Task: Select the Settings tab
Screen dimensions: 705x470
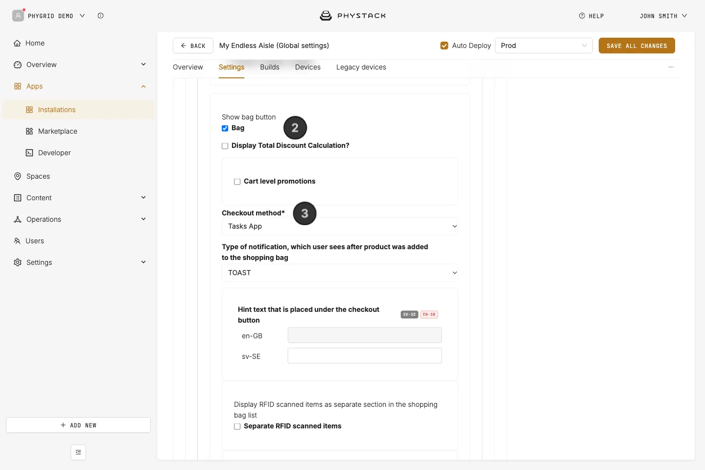Action: tap(232, 67)
